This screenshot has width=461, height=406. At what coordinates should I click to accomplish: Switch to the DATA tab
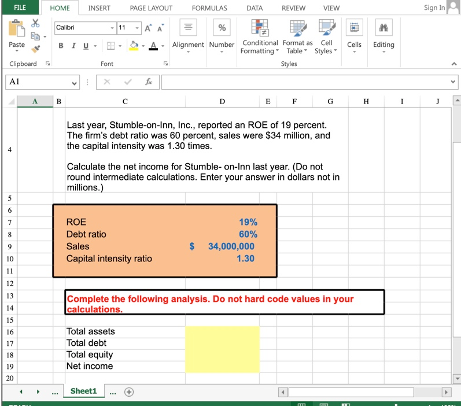(x=255, y=8)
